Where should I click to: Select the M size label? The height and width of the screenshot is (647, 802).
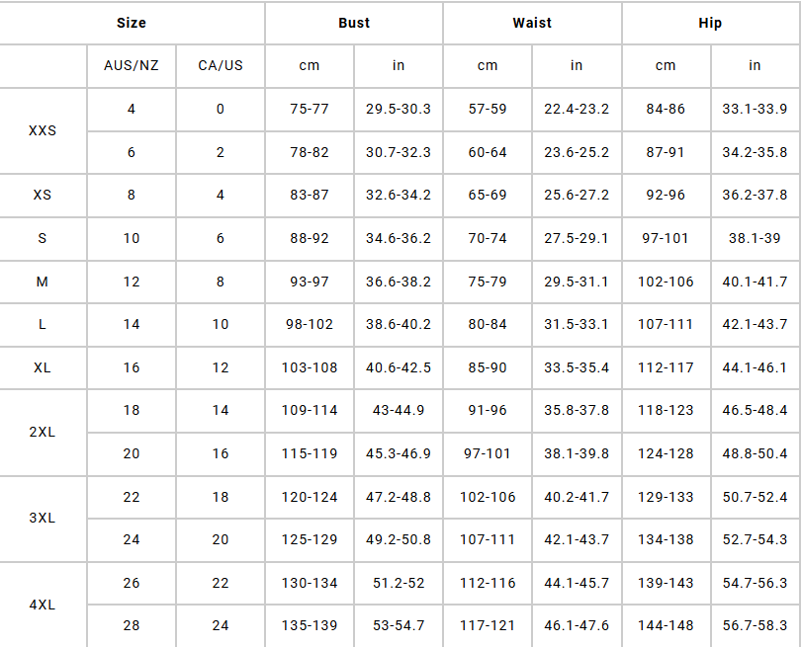43,282
